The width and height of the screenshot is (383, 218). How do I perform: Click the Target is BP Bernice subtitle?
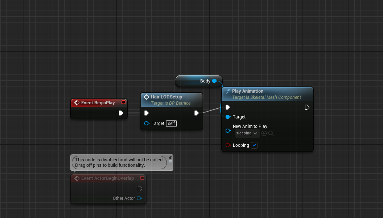click(170, 103)
